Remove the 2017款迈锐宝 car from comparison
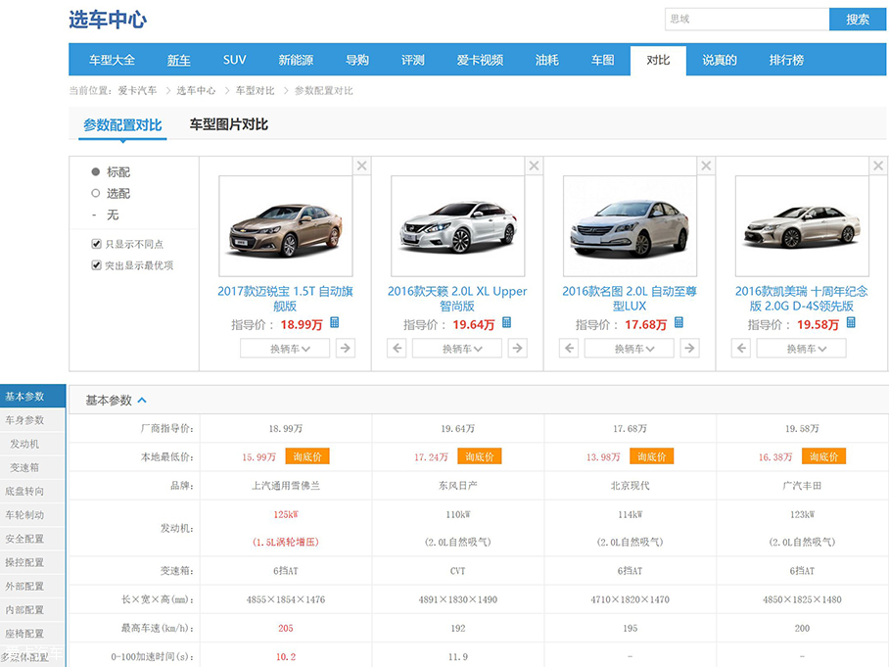This screenshot has width=889, height=667. pos(361,166)
